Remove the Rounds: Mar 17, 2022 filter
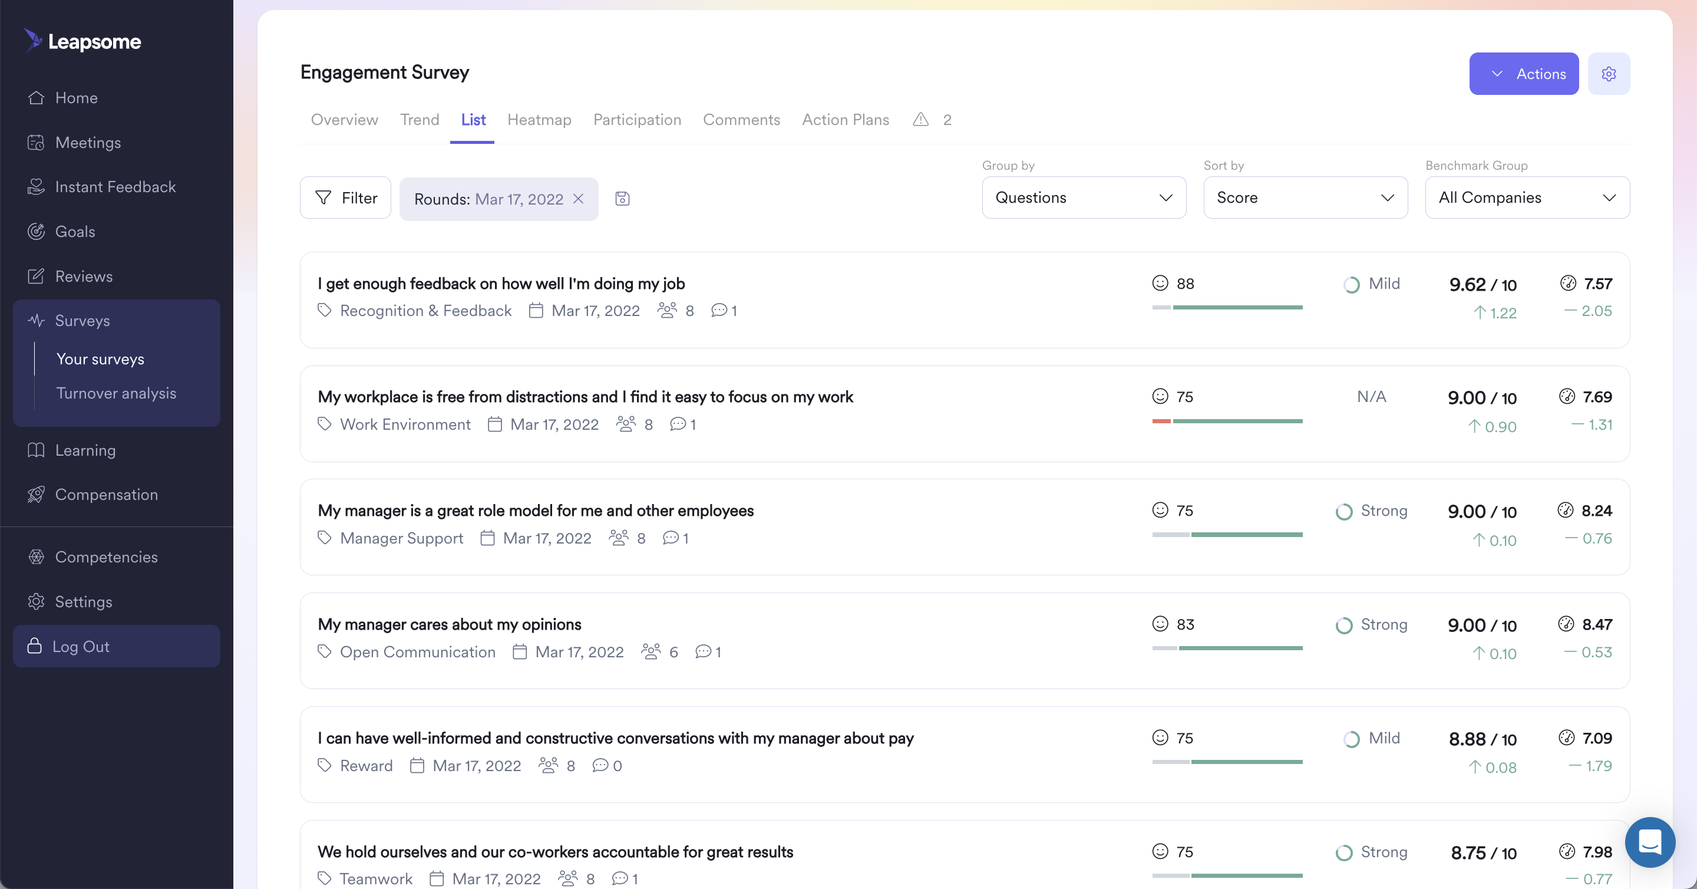The image size is (1697, 889). [579, 198]
